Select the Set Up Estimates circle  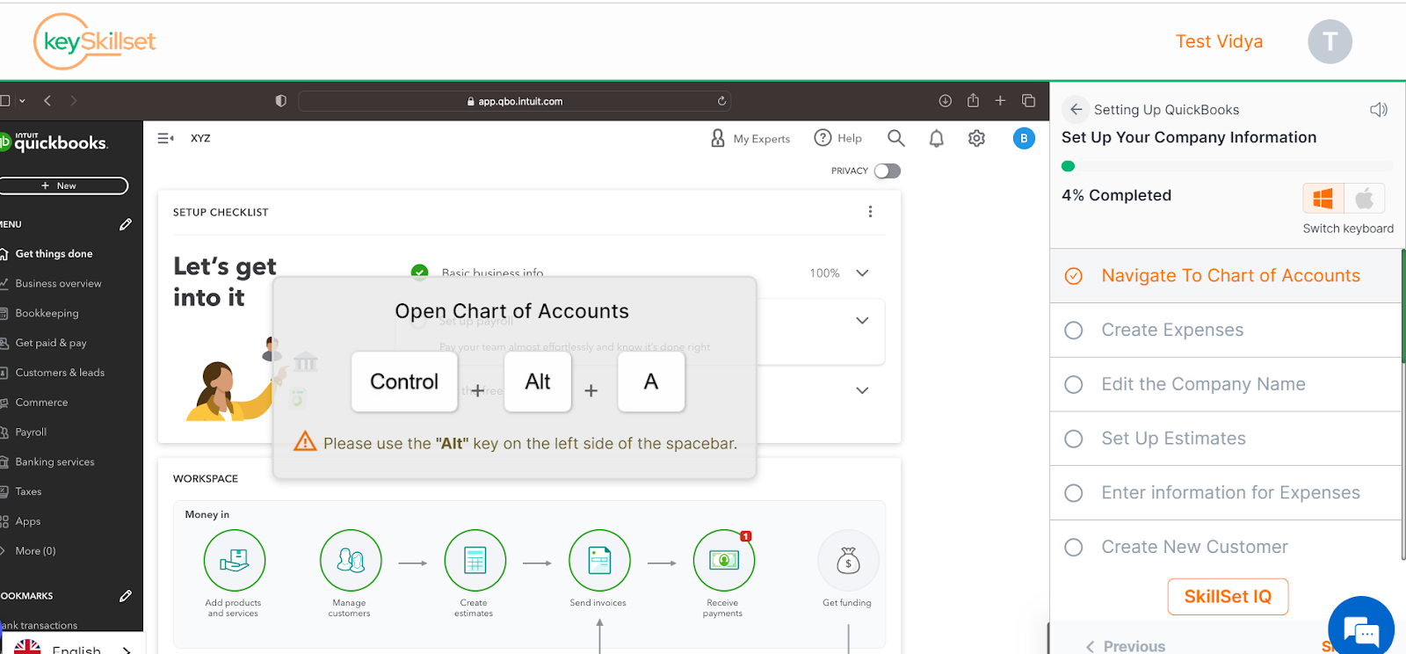tap(1073, 439)
